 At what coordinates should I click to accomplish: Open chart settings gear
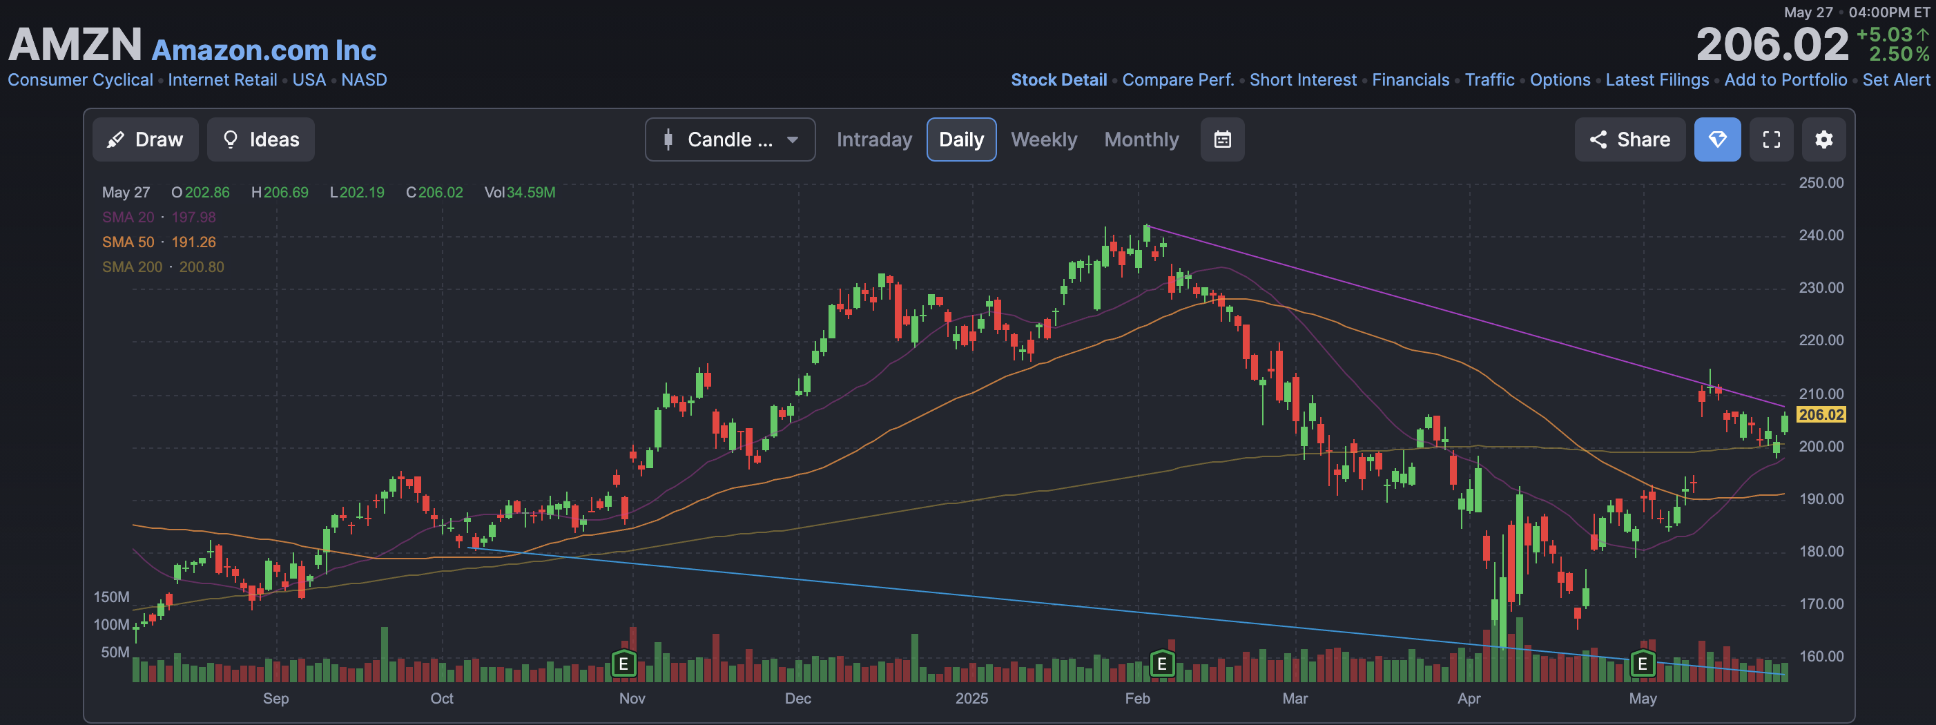pyautogui.click(x=1824, y=139)
